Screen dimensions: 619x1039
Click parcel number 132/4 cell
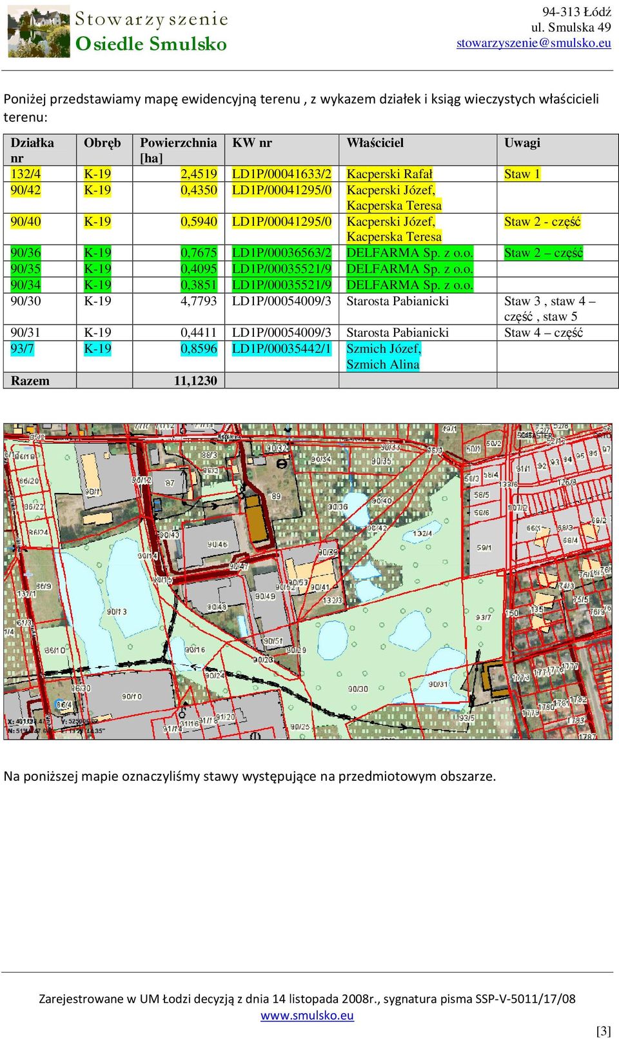tap(26, 174)
